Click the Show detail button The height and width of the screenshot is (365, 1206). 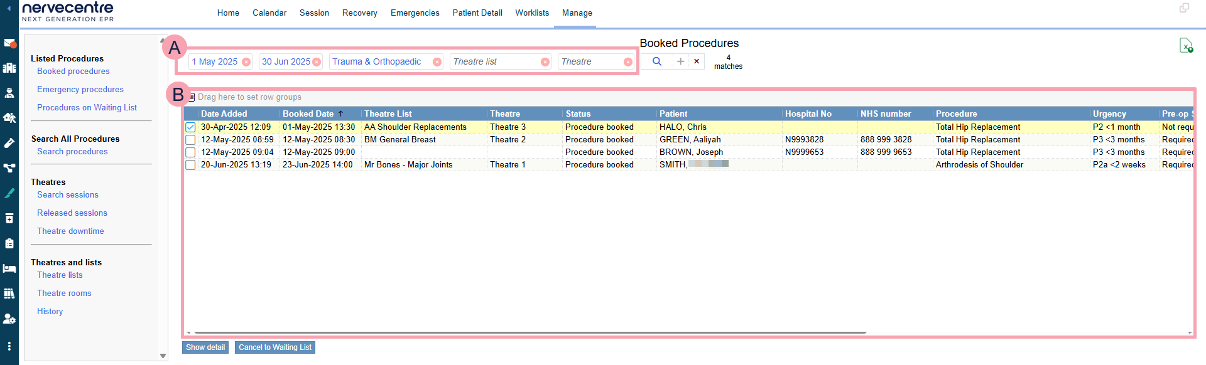(x=205, y=347)
